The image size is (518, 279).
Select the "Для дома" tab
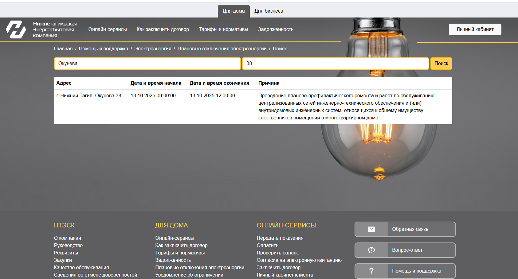(x=233, y=11)
